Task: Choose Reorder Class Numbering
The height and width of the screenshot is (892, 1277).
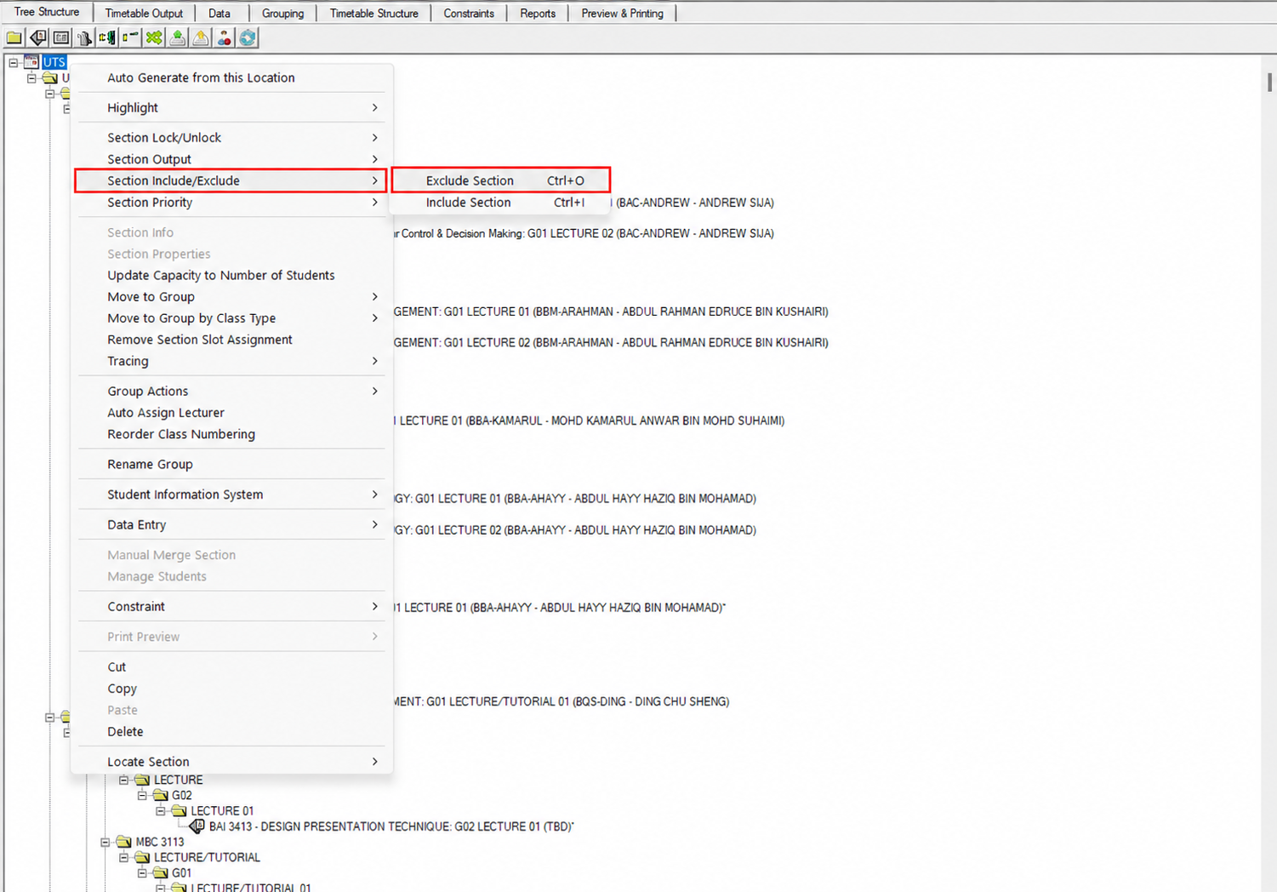Action: [x=231, y=434]
